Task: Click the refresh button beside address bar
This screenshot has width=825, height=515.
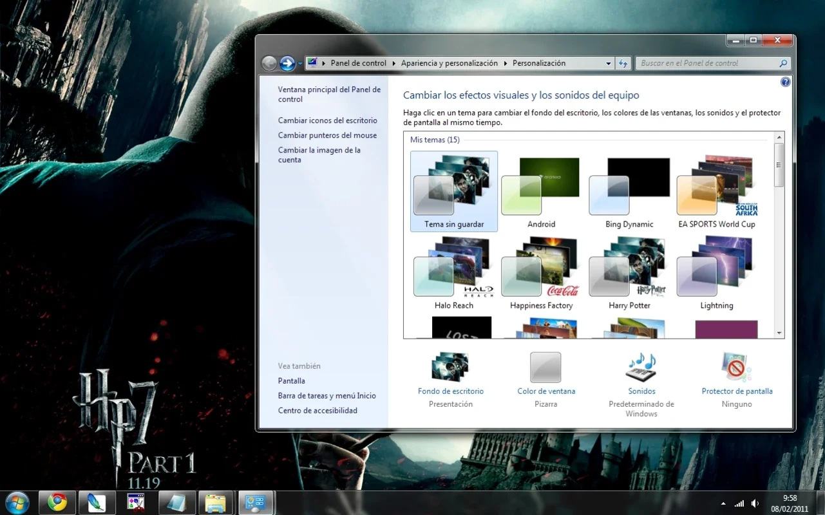Action: tap(623, 63)
